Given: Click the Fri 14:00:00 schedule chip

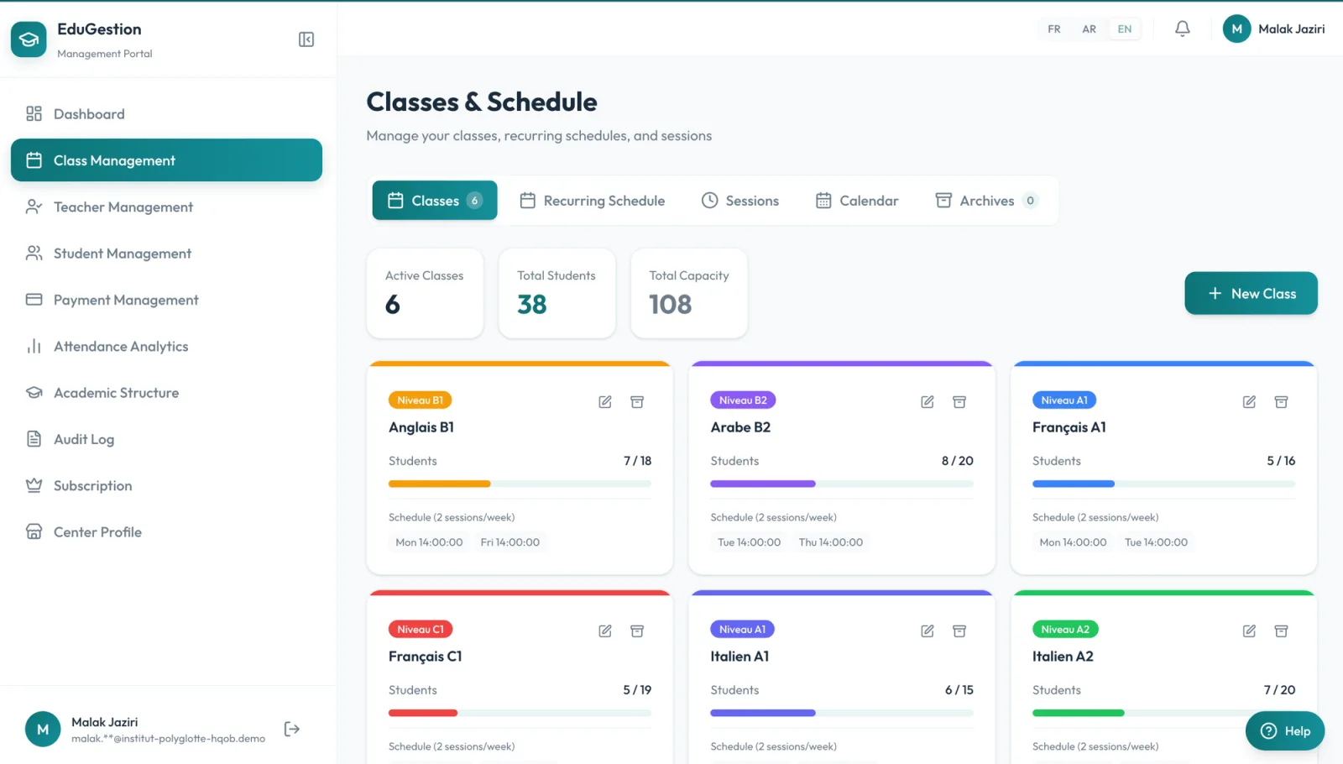Looking at the screenshot, I should pos(510,542).
